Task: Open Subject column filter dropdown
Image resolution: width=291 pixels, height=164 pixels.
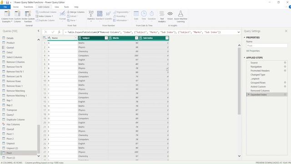Action: click(x=106, y=38)
